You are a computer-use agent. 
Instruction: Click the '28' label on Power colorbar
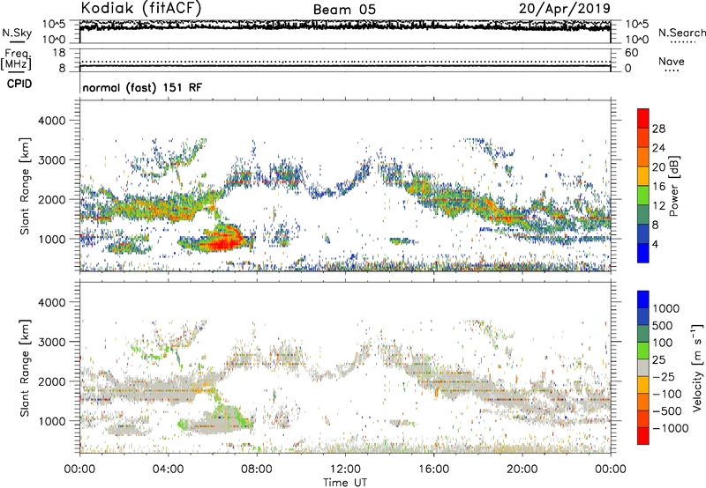coord(658,129)
